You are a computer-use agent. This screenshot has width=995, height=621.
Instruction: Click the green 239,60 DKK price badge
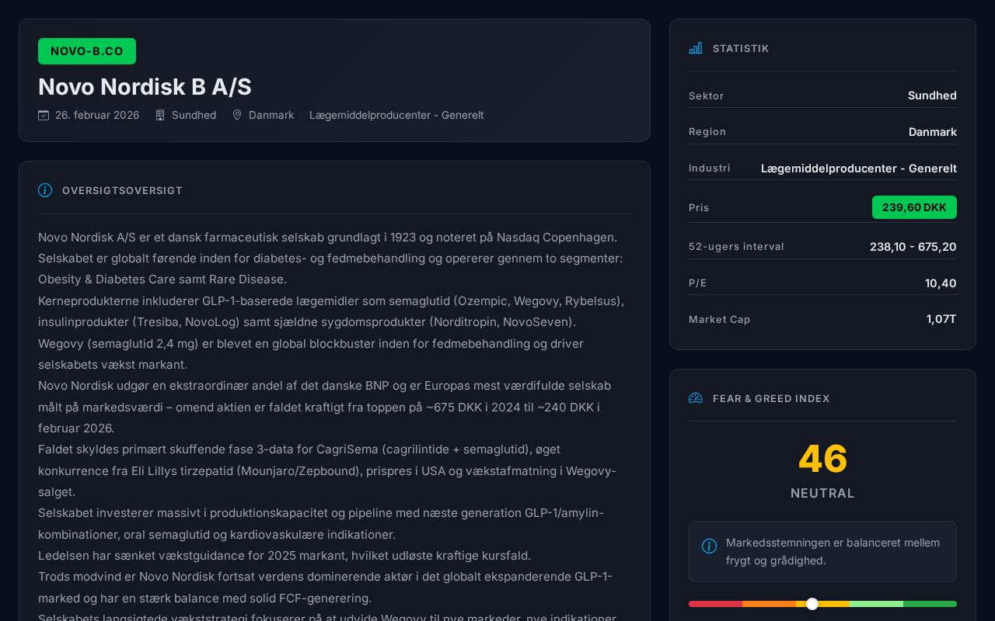(x=914, y=207)
